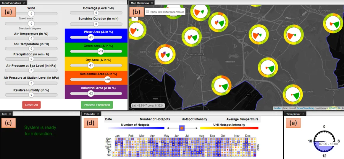344x159 pixels.
Task: Select the station glyph above Dammerstock
Action: [192, 37]
